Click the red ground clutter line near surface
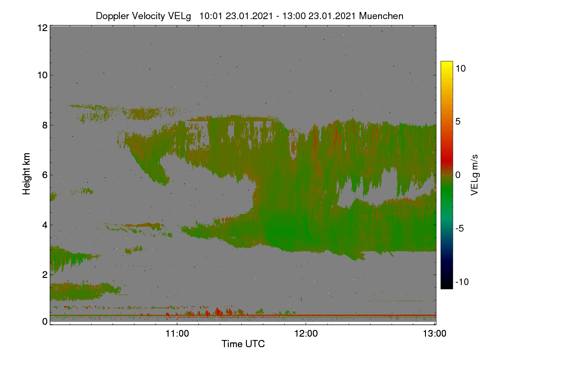 pyautogui.click(x=243, y=315)
